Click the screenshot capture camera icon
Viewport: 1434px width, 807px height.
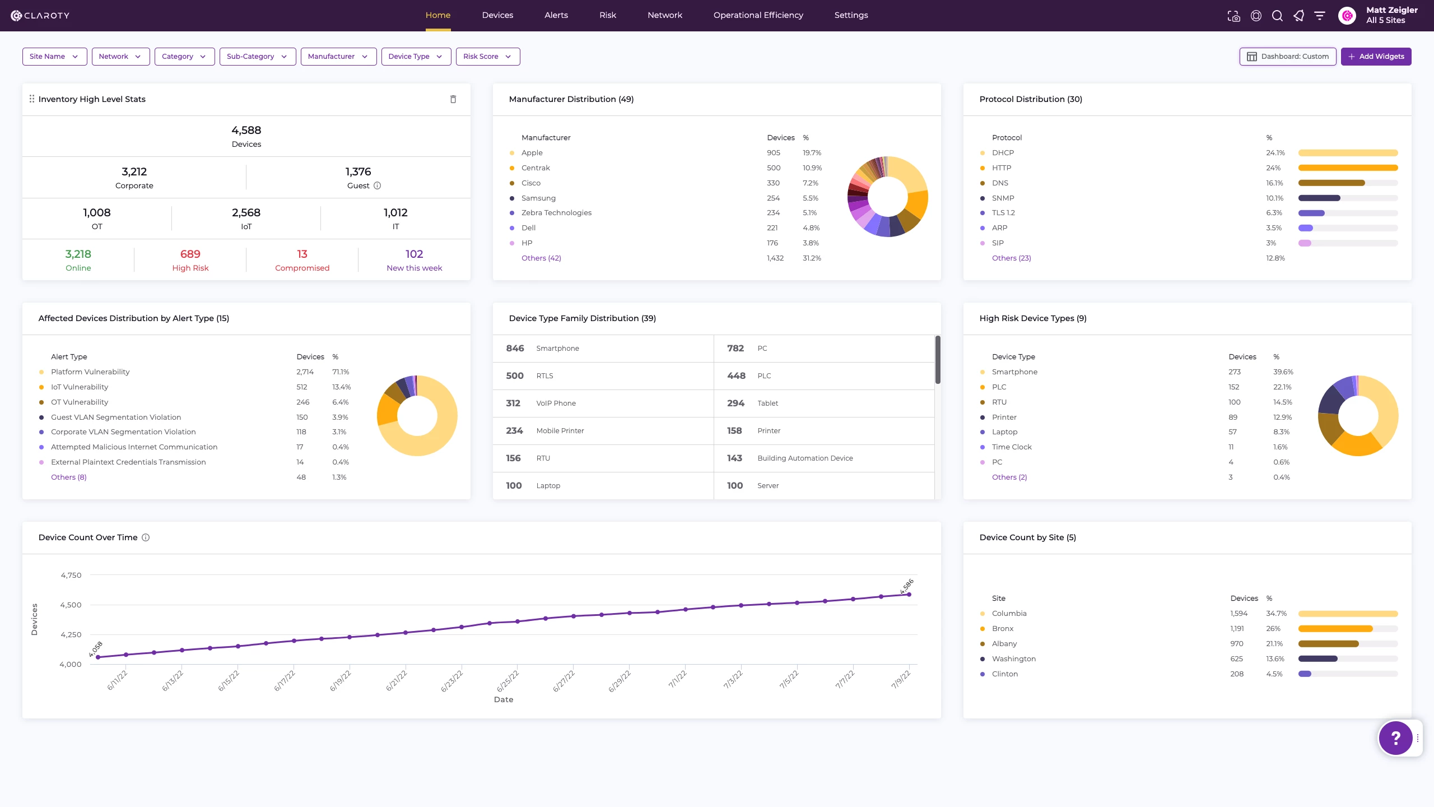(x=1233, y=16)
